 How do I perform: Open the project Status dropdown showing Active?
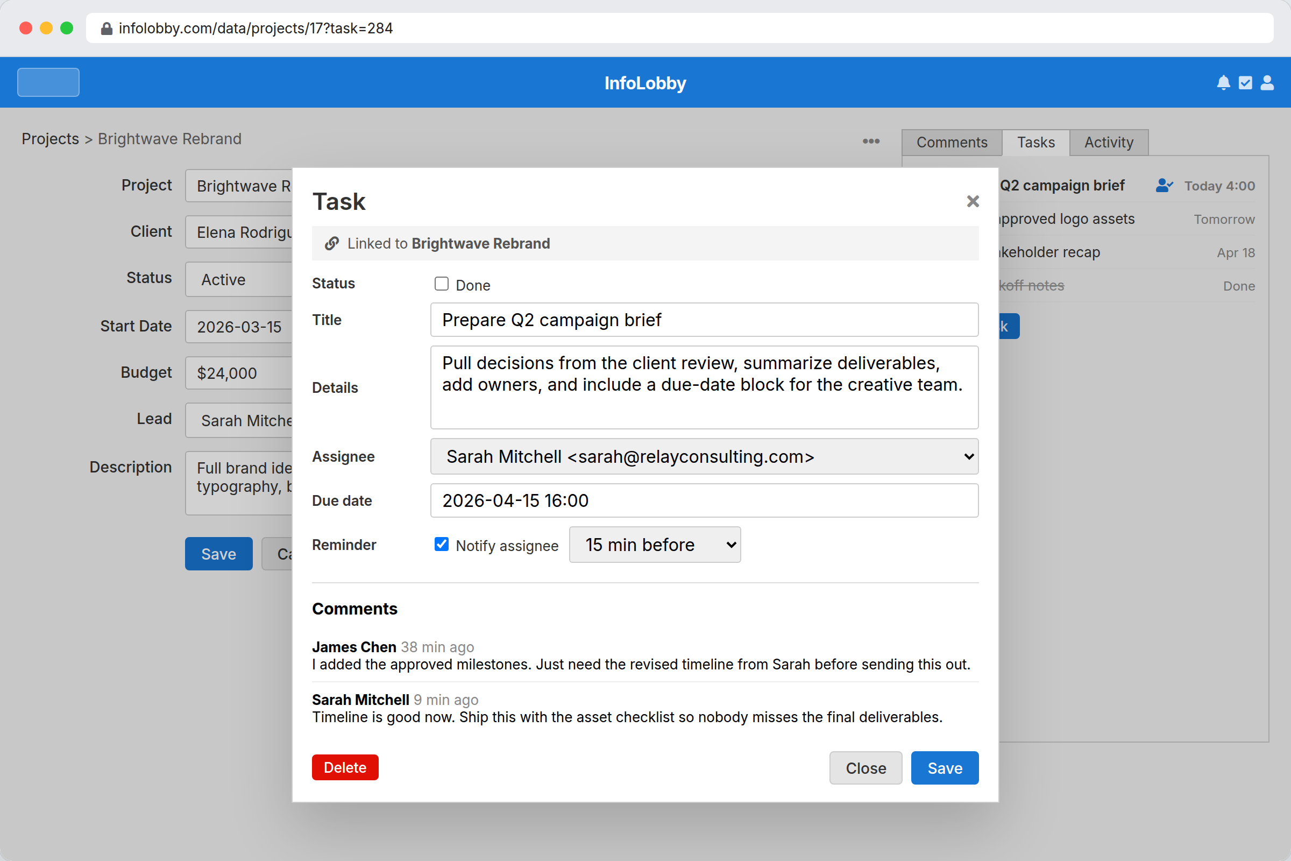coord(239,279)
